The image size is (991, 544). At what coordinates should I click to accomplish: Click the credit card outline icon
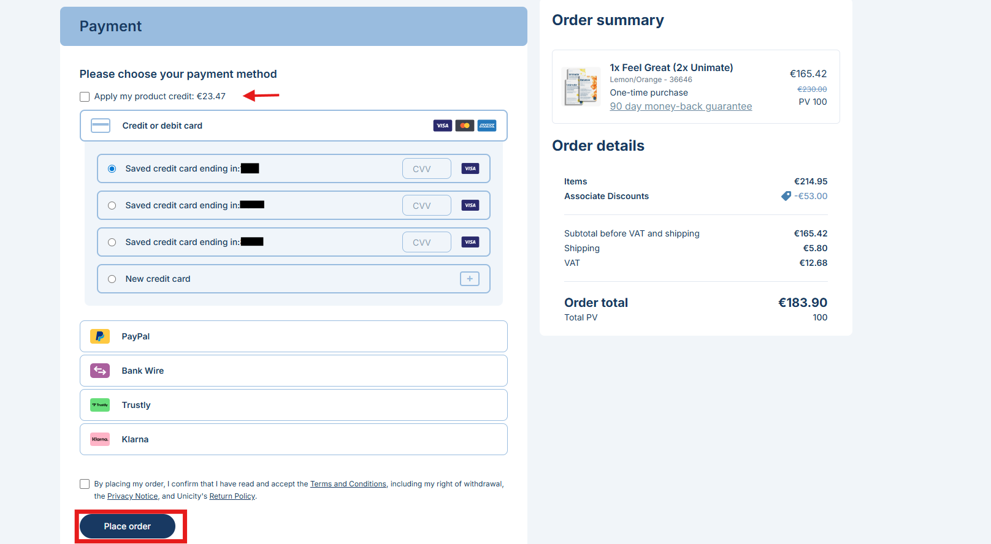point(101,126)
